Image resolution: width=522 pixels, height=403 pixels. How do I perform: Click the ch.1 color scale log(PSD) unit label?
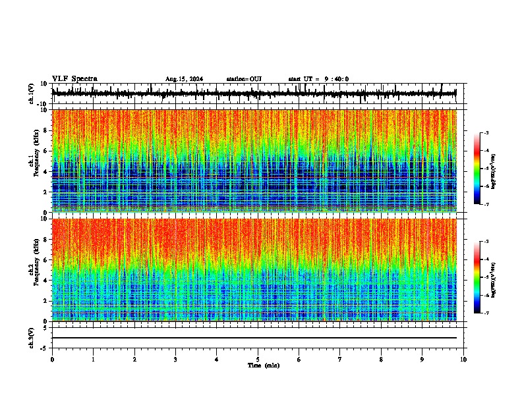[x=493, y=172]
